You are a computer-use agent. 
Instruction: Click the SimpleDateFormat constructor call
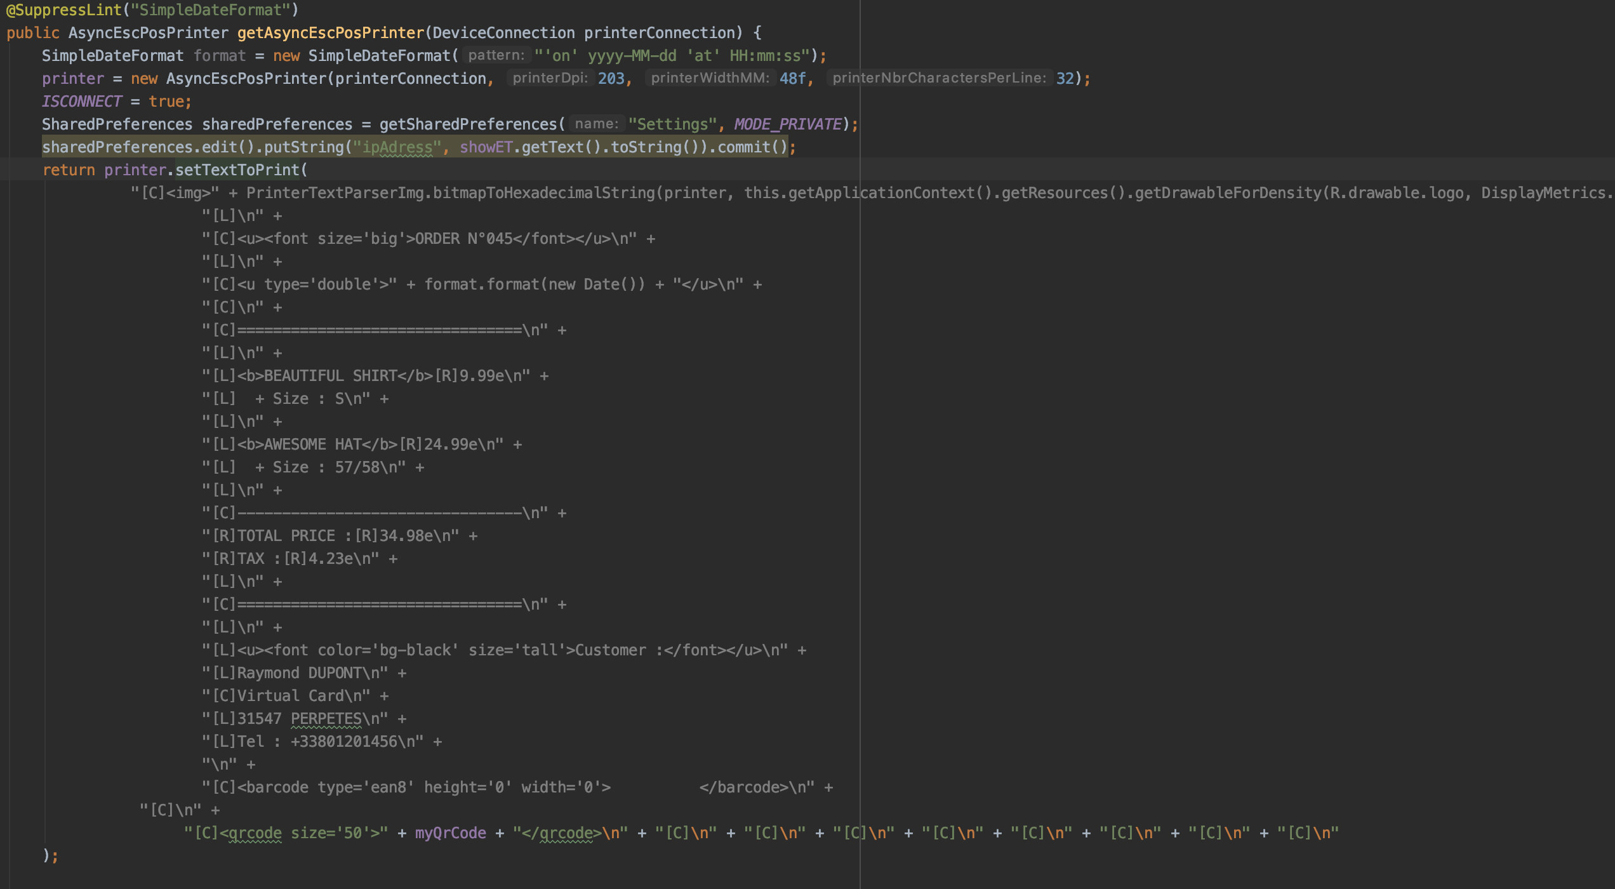click(384, 55)
